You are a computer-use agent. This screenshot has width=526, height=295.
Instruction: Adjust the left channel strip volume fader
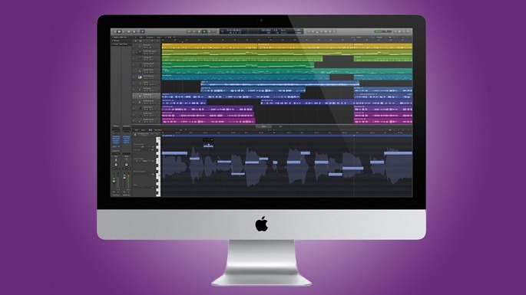click(114, 181)
